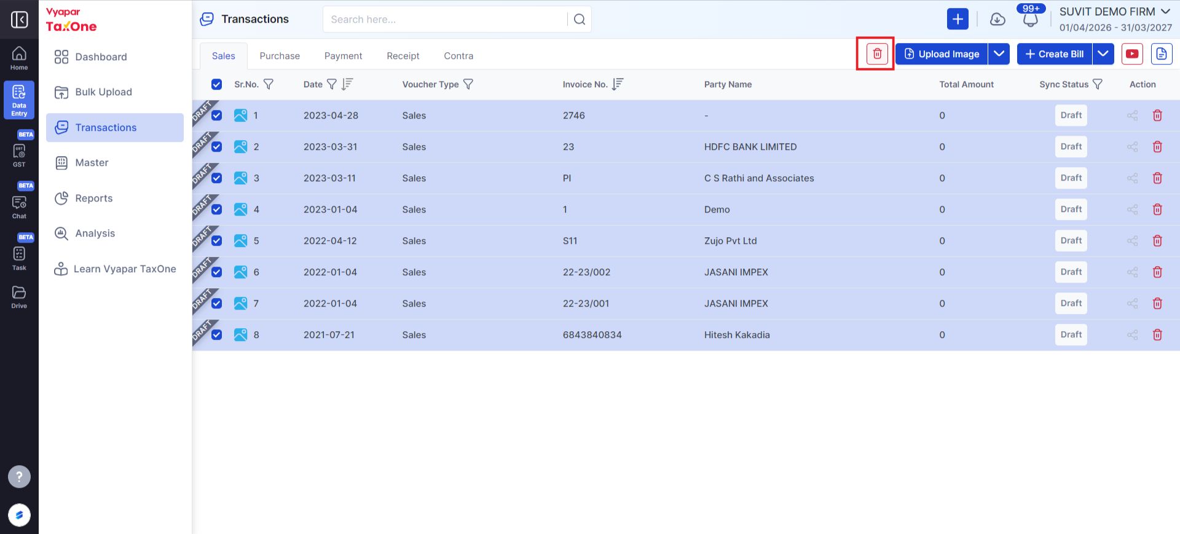The width and height of the screenshot is (1180, 534).
Task: Delete the HDFC BANK LIMITED transaction row
Action: [x=1157, y=147]
